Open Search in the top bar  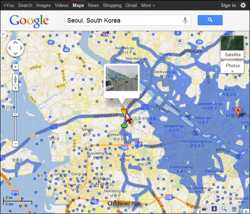25,5
